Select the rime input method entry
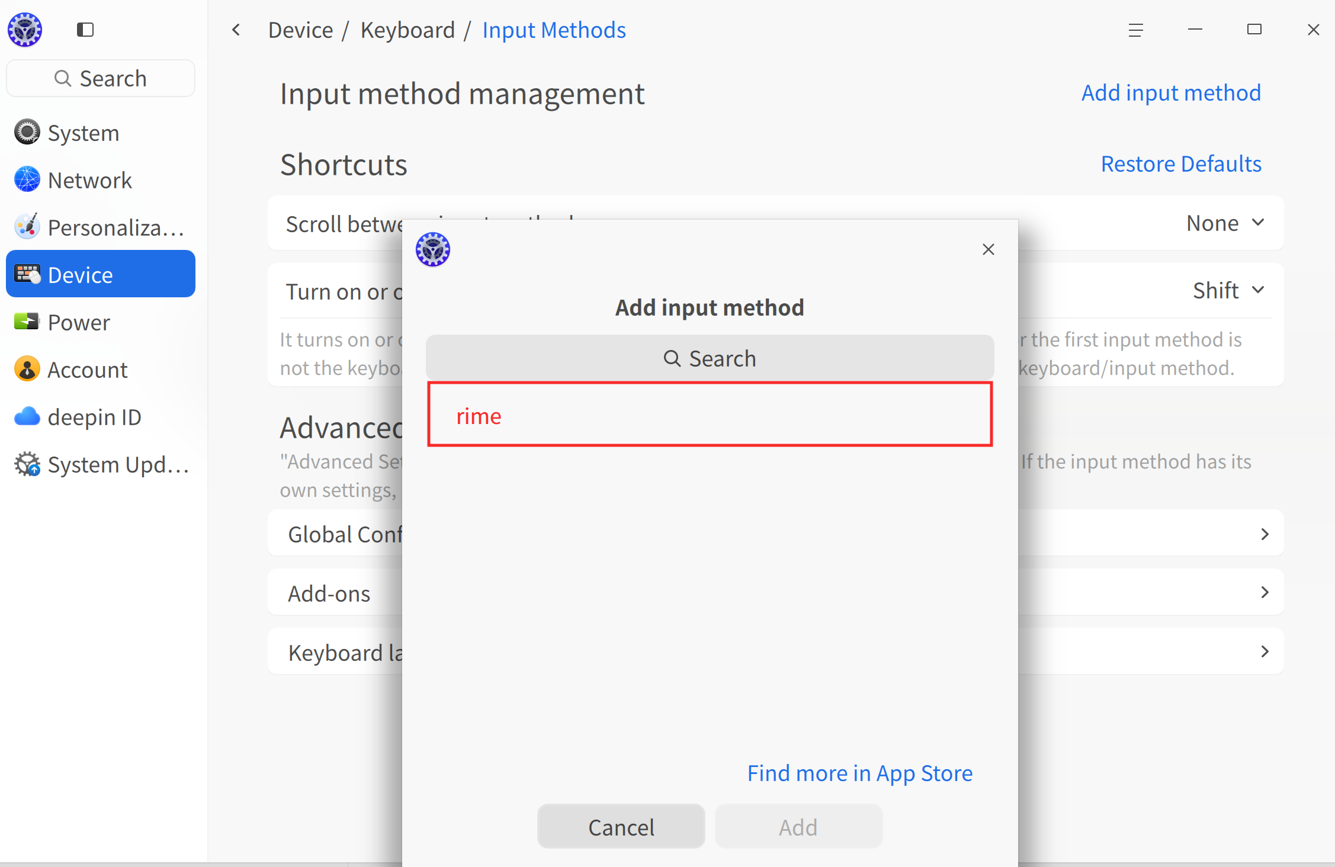The image size is (1335, 867). [x=710, y=415]
